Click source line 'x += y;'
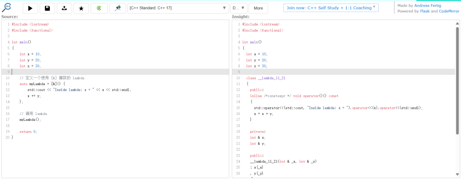This screenshot has height=180, width=461. point(34,96)
